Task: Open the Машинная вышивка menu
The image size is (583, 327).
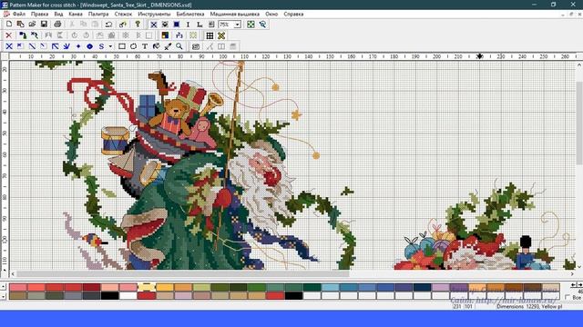Action: [x=235, y=14]
